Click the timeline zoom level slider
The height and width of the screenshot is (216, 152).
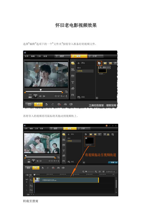pyautogui.click(x=89, y=172)
